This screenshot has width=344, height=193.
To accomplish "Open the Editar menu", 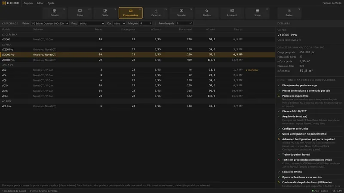I will 40,3.
